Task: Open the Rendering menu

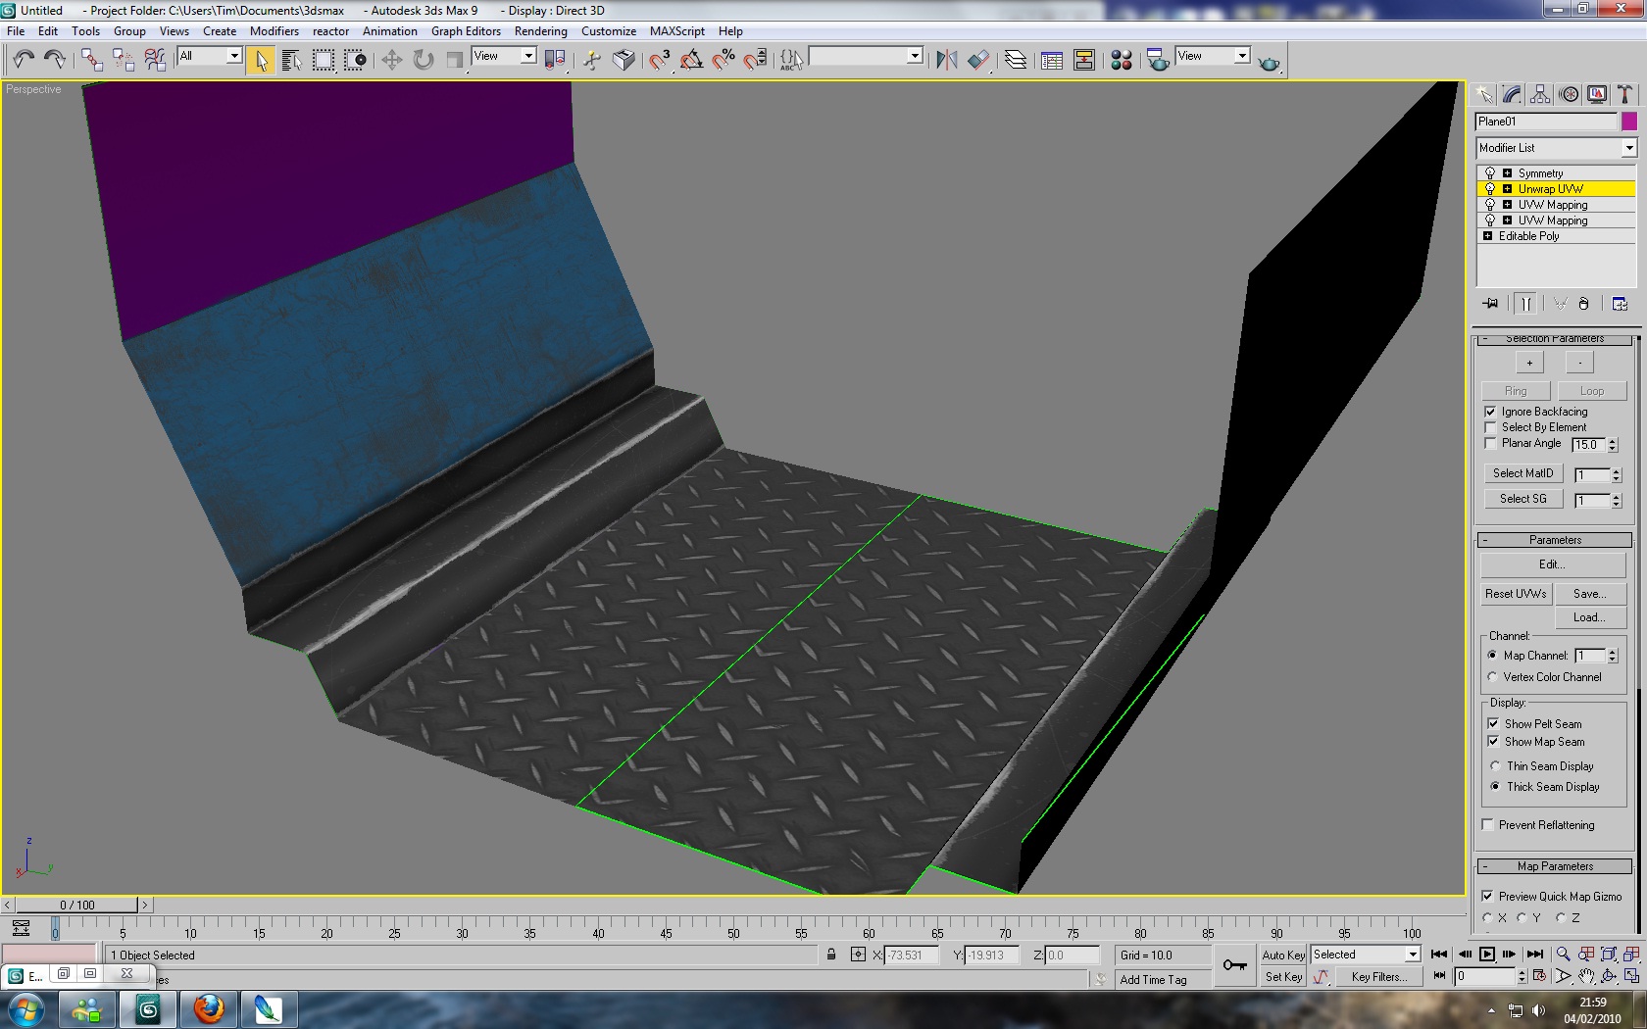Action: [x=540, y=31]
